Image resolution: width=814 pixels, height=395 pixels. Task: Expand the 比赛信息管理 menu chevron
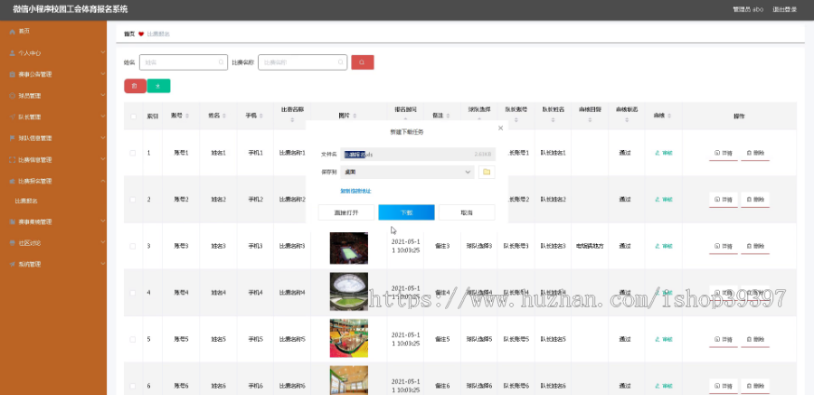point(102,160)
